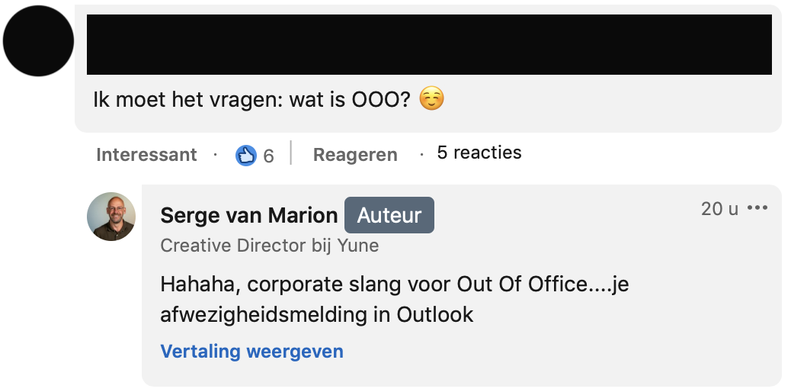Click "Out Of Office" in Serge's reply
The width and height of the screenshot is (791, 392).
(523, 284)
